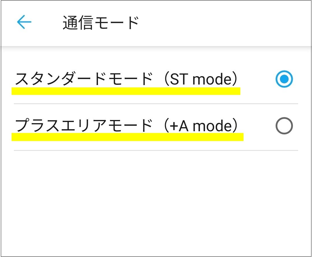
Task: Click the yellow highlight under スタンダードモード
Action: (x=126, y=91)
